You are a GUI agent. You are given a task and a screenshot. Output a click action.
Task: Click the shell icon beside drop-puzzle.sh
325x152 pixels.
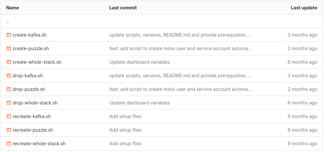coord(8,90)
